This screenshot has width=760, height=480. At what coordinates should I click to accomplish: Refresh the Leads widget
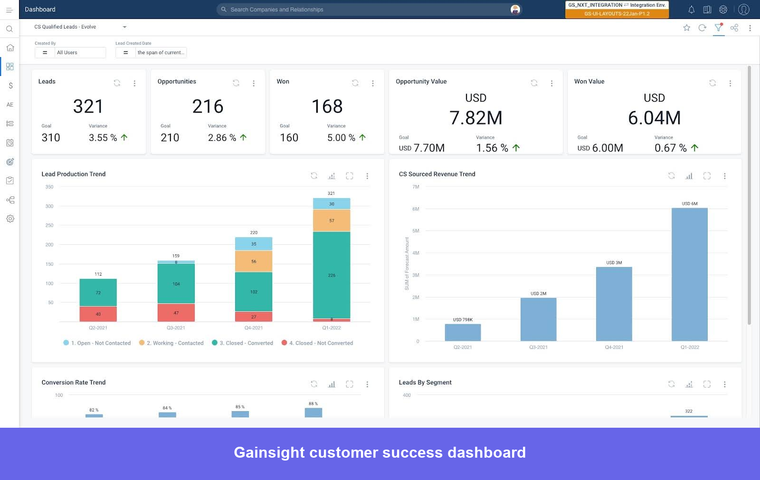(x=116, y=83)
